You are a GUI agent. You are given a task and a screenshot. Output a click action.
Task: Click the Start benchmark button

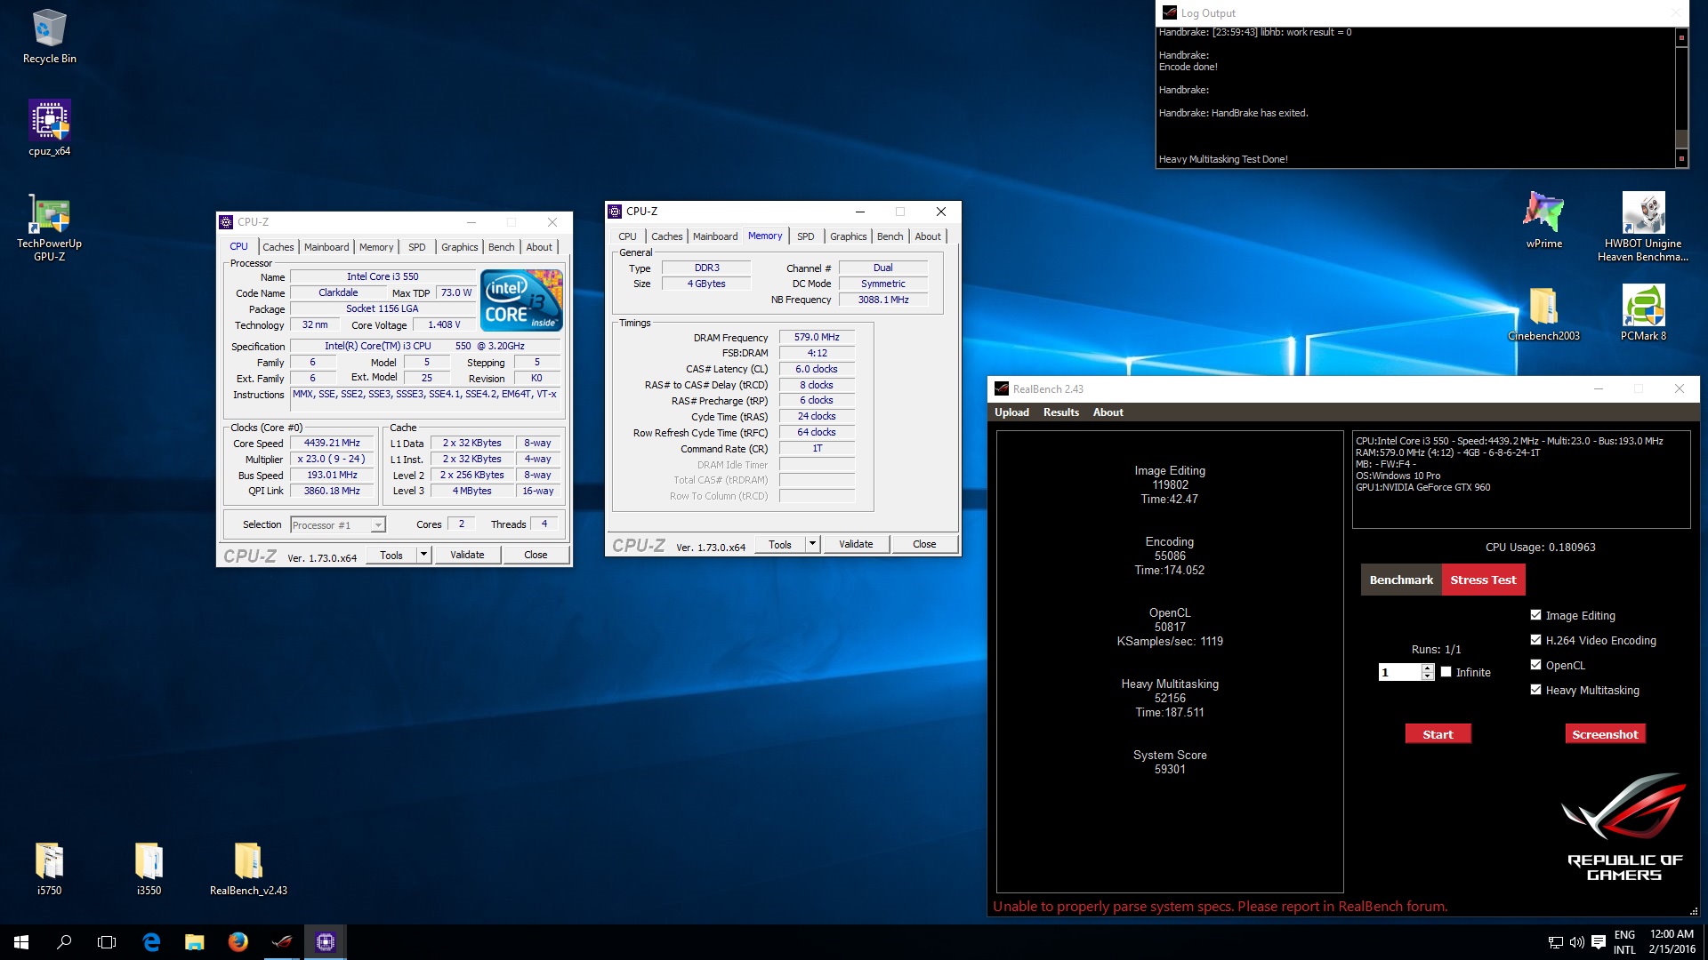click(1438, 734)
